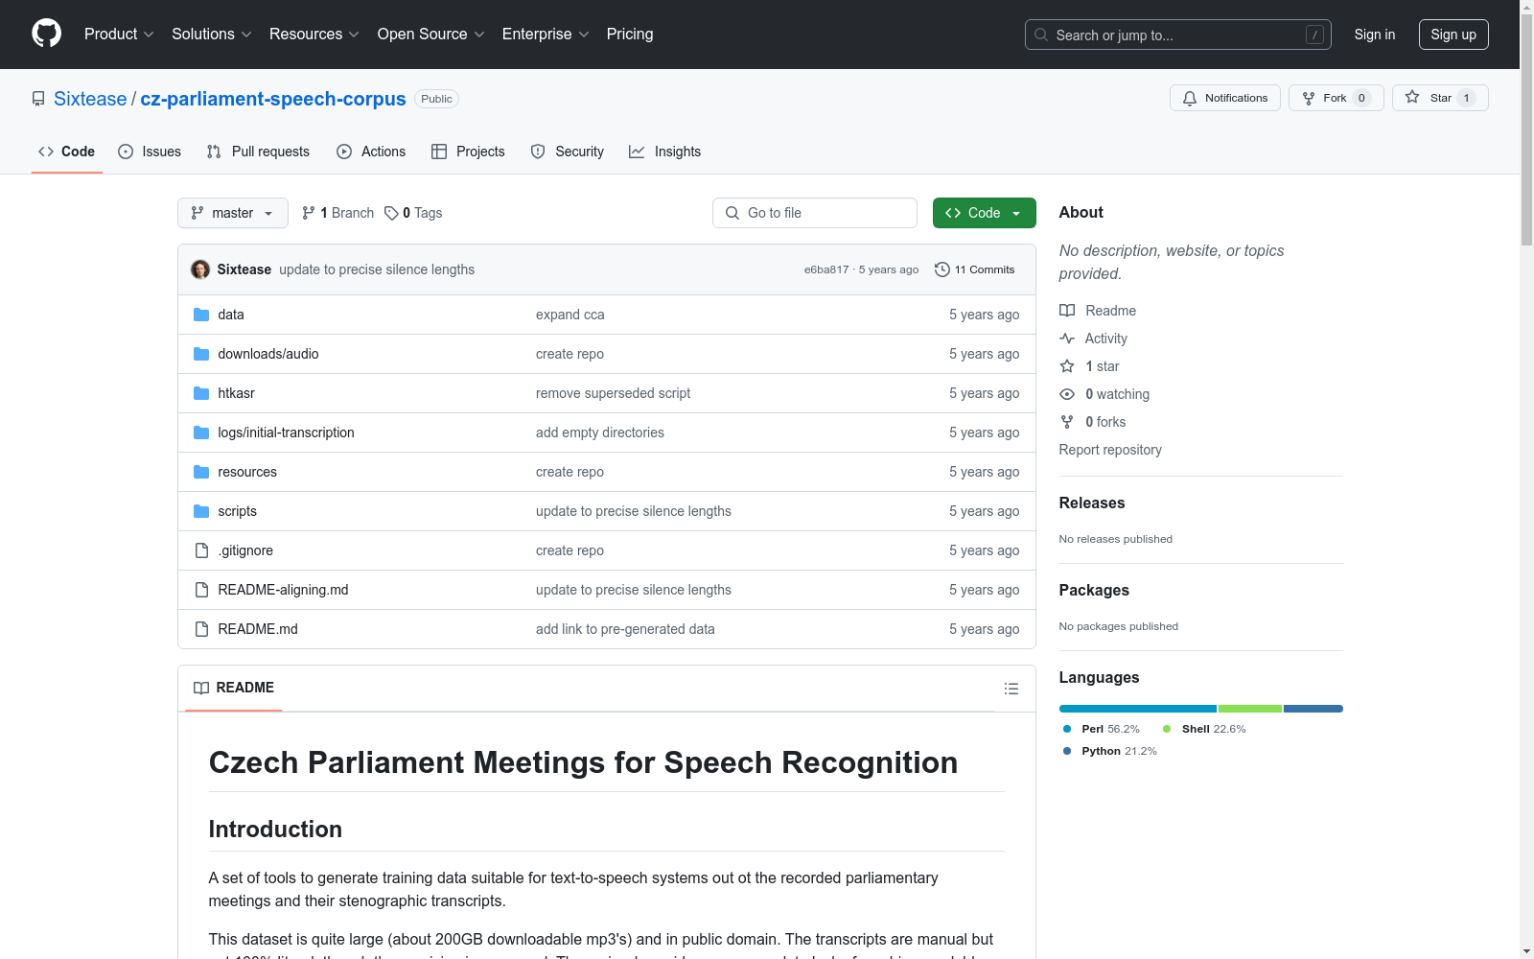Open the scripts folder
This screenshot has height=959, width=1534.
(x=237, y=511)
